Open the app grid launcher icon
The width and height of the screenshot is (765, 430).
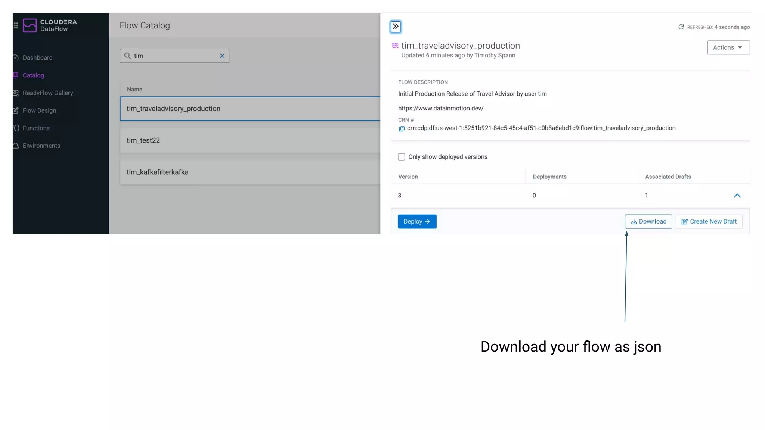[15, 25]
